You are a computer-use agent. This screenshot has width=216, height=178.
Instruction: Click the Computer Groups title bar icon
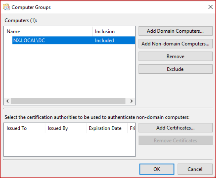click(6, 7)
